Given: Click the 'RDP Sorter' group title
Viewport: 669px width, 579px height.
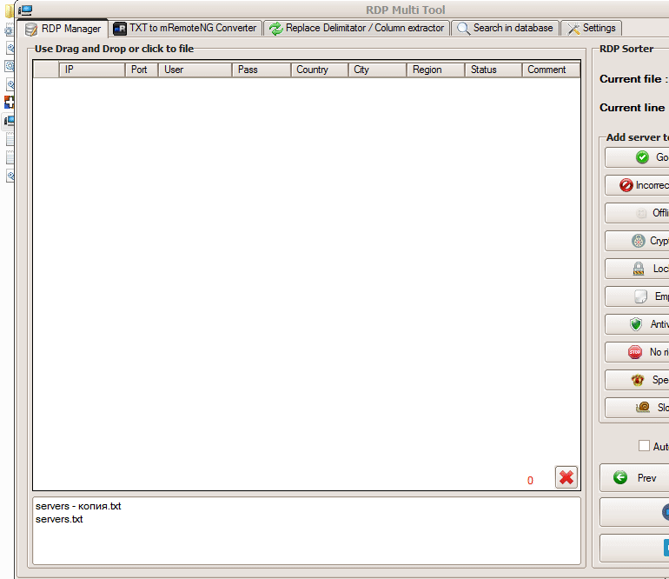Looking at the screenshot, I should coord(626,49).
